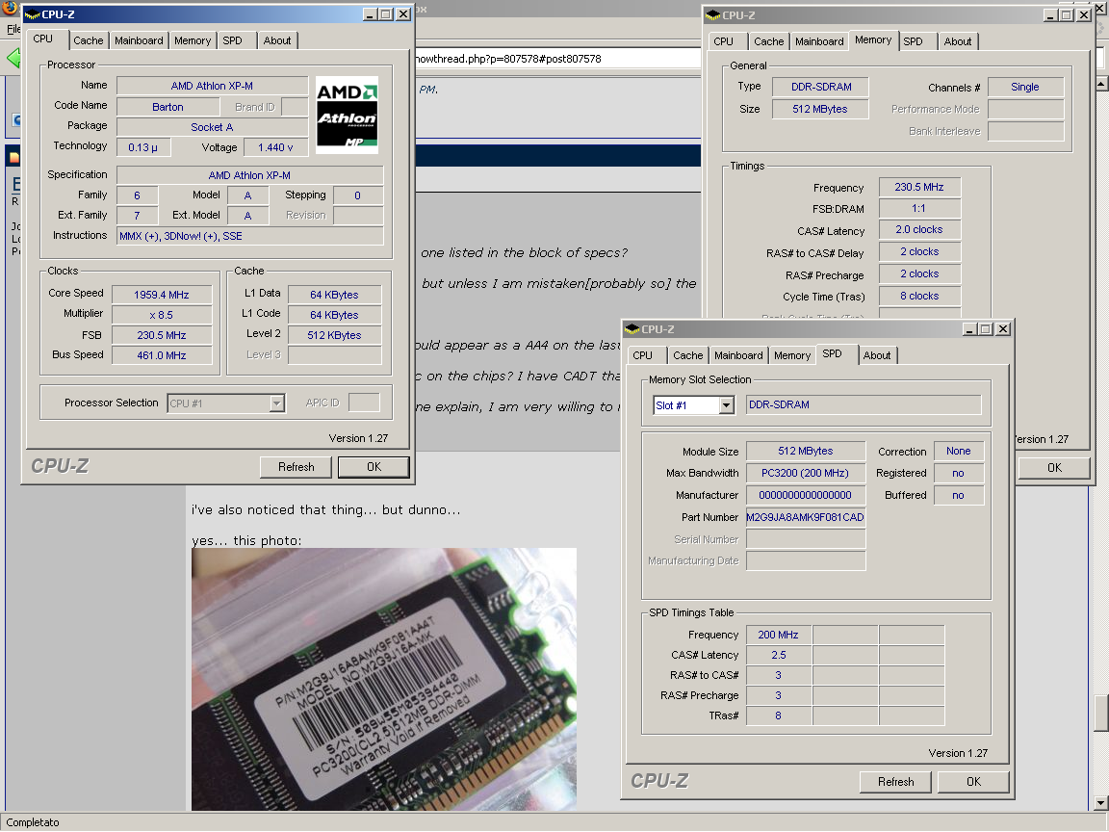The image size is (1109, 832).
Task: Select CPU tab in Memory window
Action: tap(724, 41)
